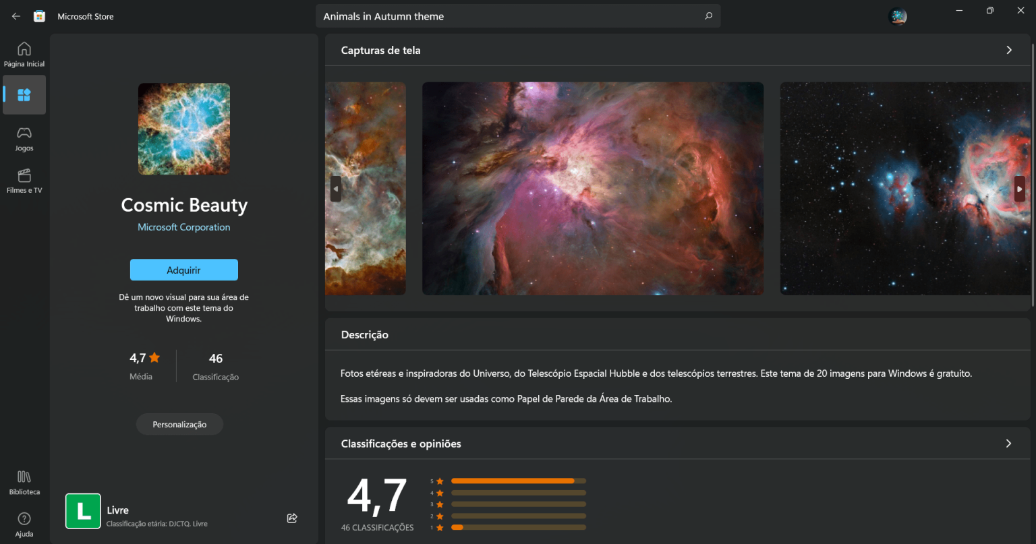Click the search magnifier icon
Viewport: 1036px width, 544px height.
click(708, 16)
